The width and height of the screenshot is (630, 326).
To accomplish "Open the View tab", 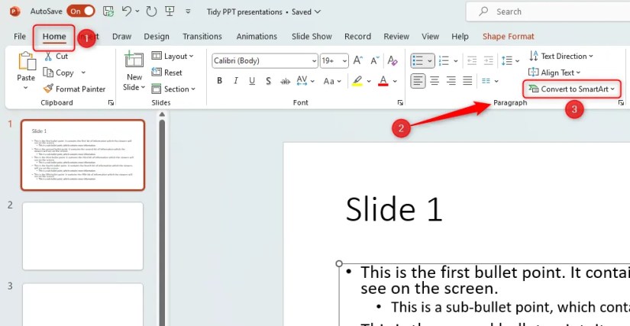I will [430, 37].
